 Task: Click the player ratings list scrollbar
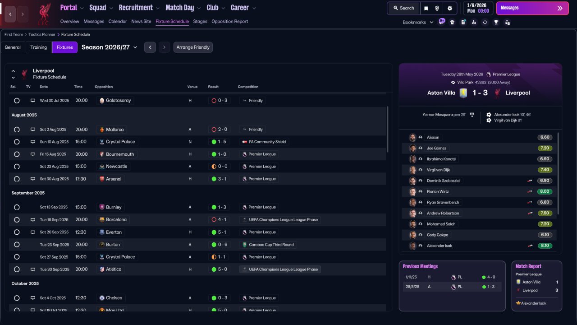coord(559,173)
